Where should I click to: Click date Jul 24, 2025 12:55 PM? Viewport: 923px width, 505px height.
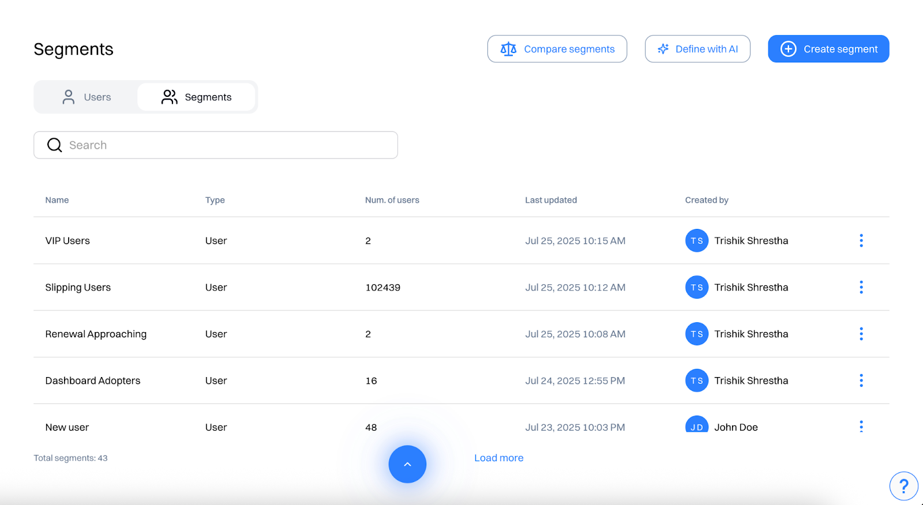click(x=575, y=380)
